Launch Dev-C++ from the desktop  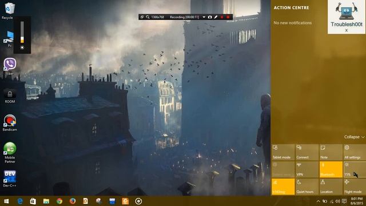click(x=10, y=179)
